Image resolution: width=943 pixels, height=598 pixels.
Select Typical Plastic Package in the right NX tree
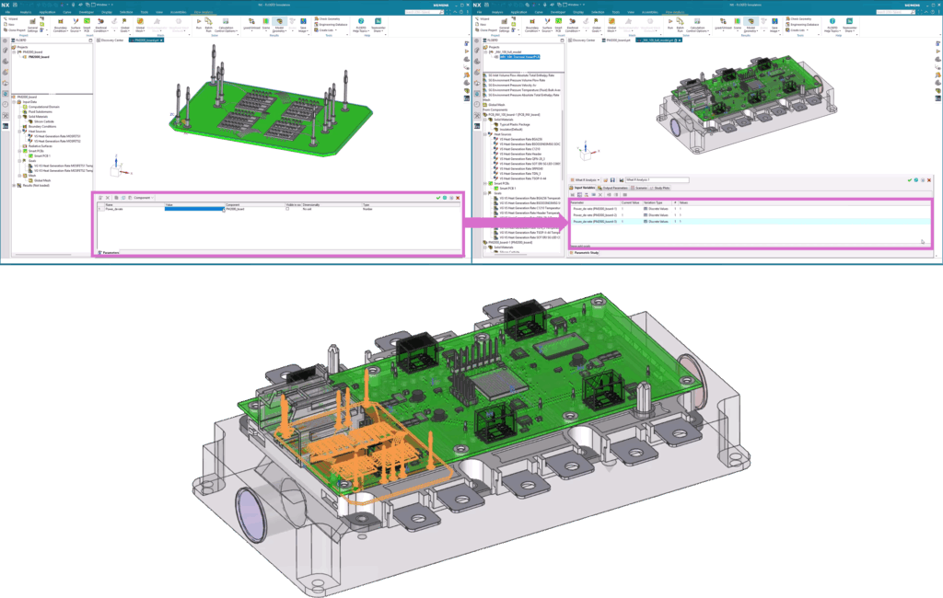(x=512, y=125)
